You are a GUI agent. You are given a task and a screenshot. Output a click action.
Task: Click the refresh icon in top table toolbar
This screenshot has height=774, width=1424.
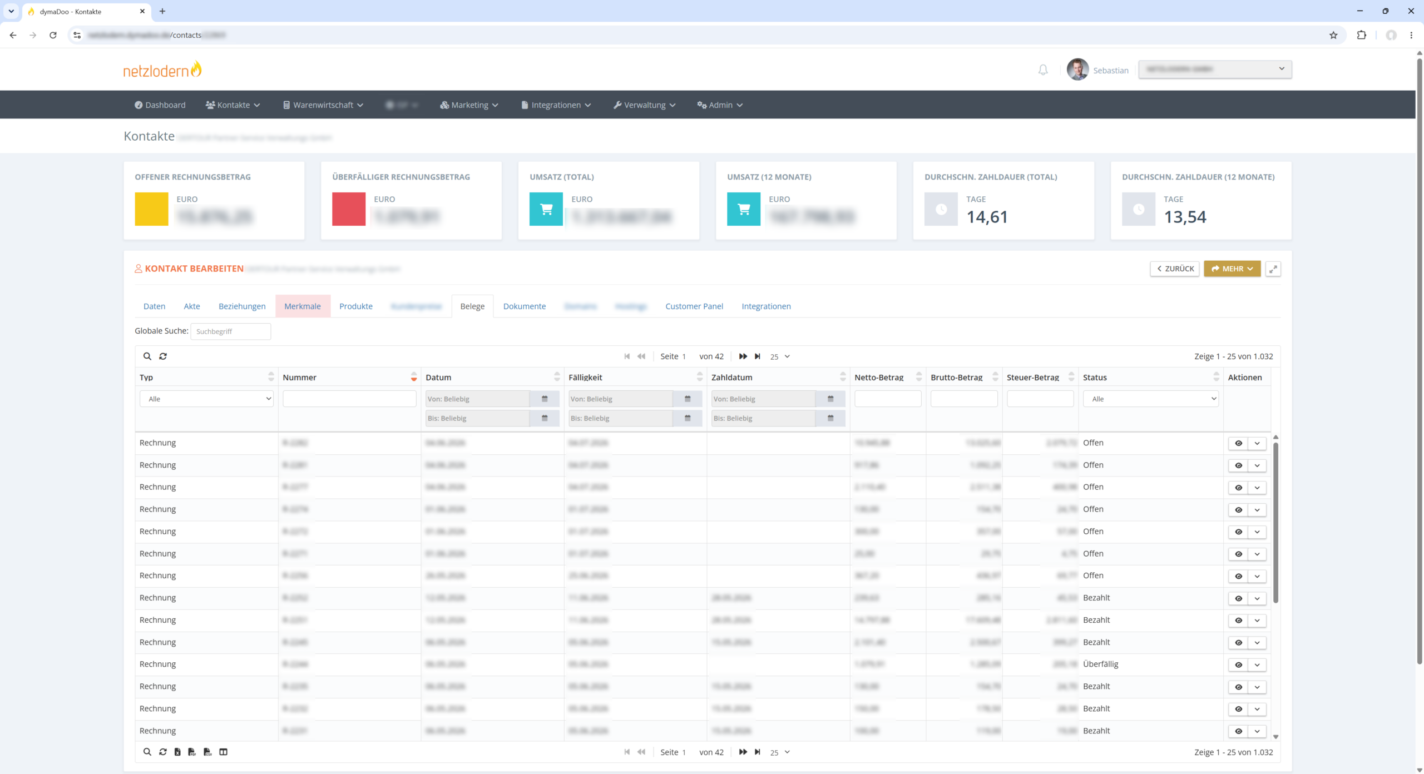[x=163, y=356]
